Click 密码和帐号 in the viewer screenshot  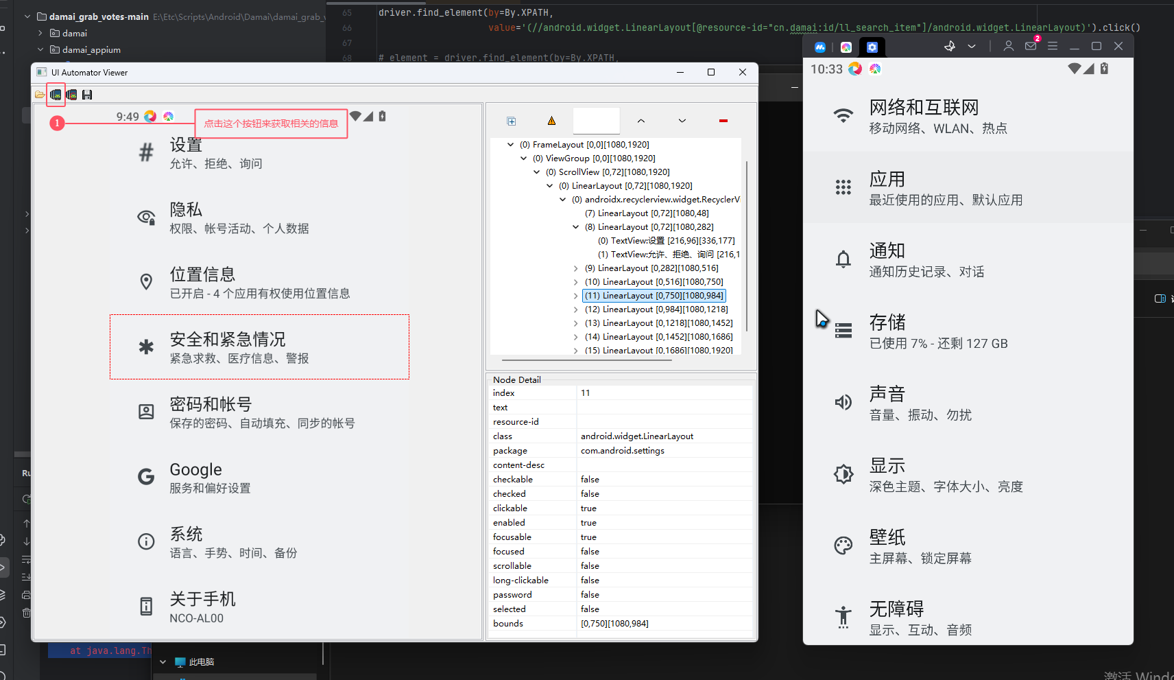(x=259, y=412)
